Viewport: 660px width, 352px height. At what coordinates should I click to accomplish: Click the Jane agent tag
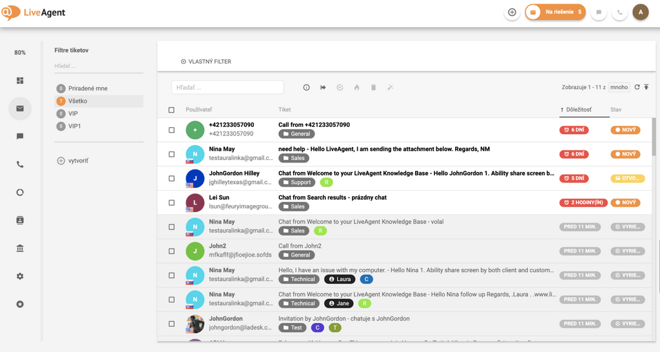pyautogui.click(x=339, y=304)
